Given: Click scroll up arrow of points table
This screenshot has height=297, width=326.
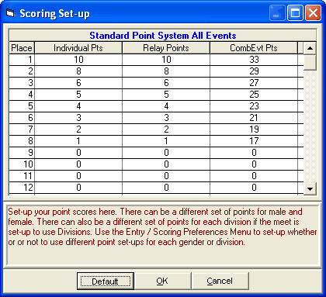Looking at the screenshot, I should 310,48.
